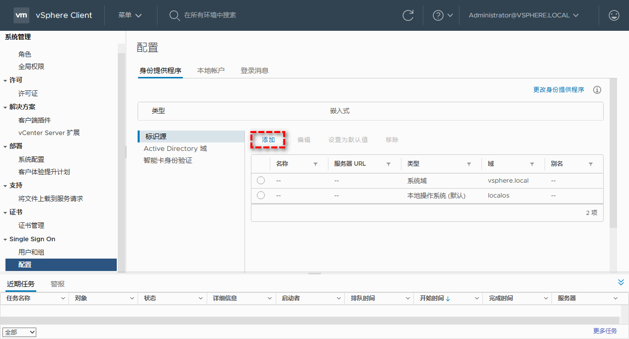Collapse the recent tasks panel double-chevron
Screen dimensions: 629x339
click(x=621, y=282)
